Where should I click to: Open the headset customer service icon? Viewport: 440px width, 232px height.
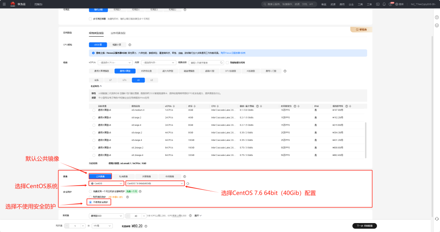tap(437, 219)
